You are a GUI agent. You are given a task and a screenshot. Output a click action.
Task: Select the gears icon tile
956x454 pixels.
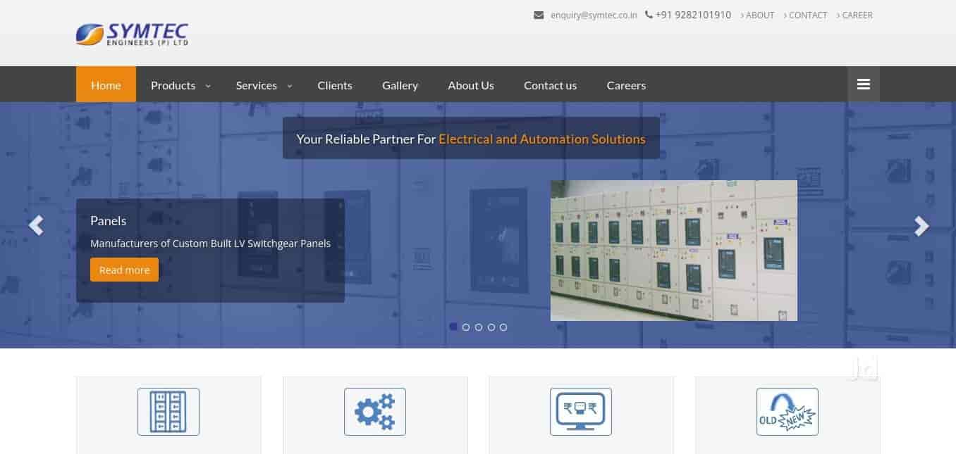374,412
